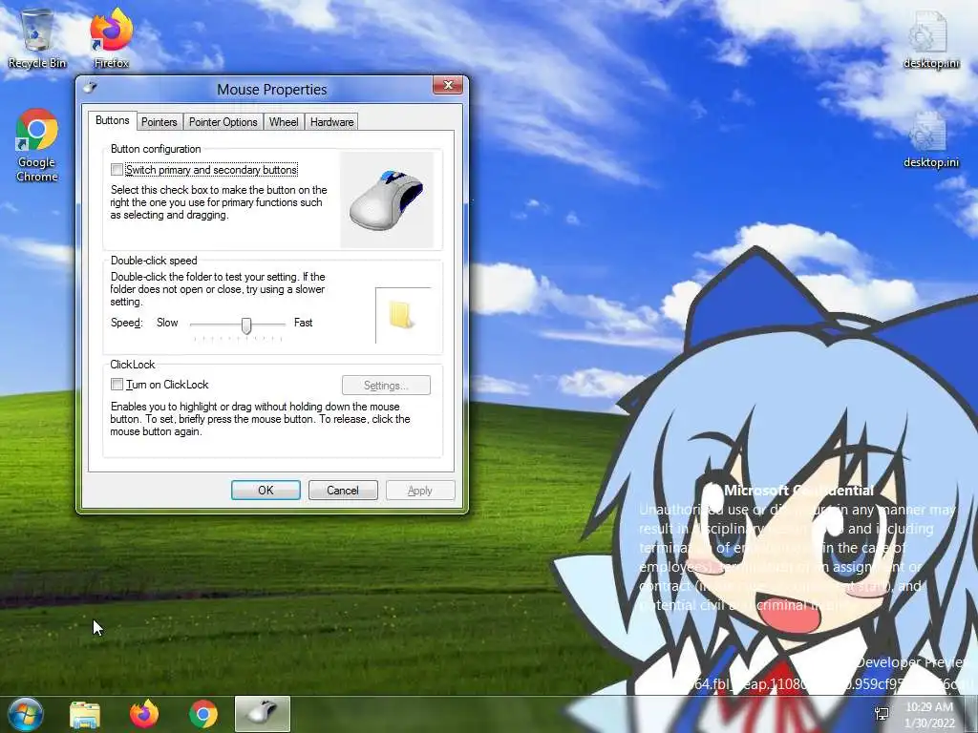Launch Chrome from the taskbar
This screenshot has width=978, height=733.
tap(202, 714)
